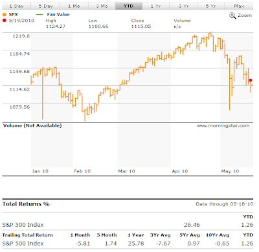This screenshot has height=252, width=259.
Task: Click the 5/19/2010 date text
Action: pyautogui.click(x=21, y=21)
